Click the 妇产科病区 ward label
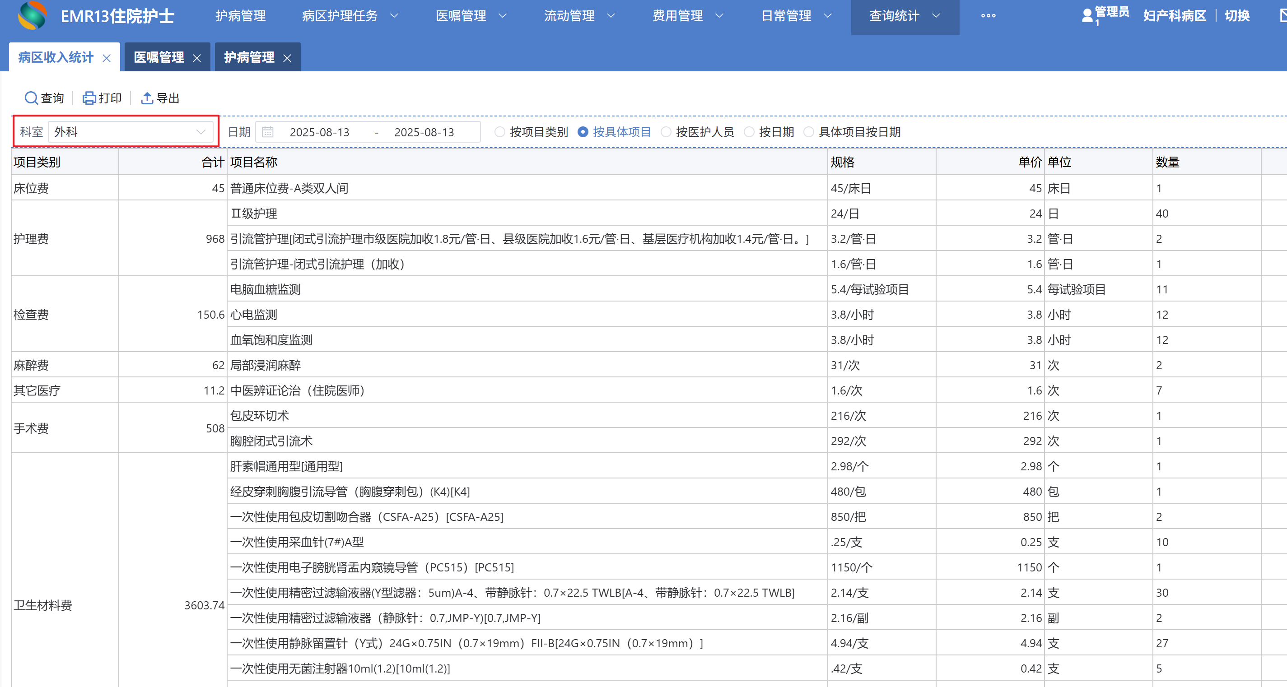This screenshot has height=687, width=1287. coord(1174,15)
